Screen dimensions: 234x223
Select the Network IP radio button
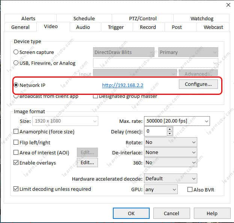(16, 85)
